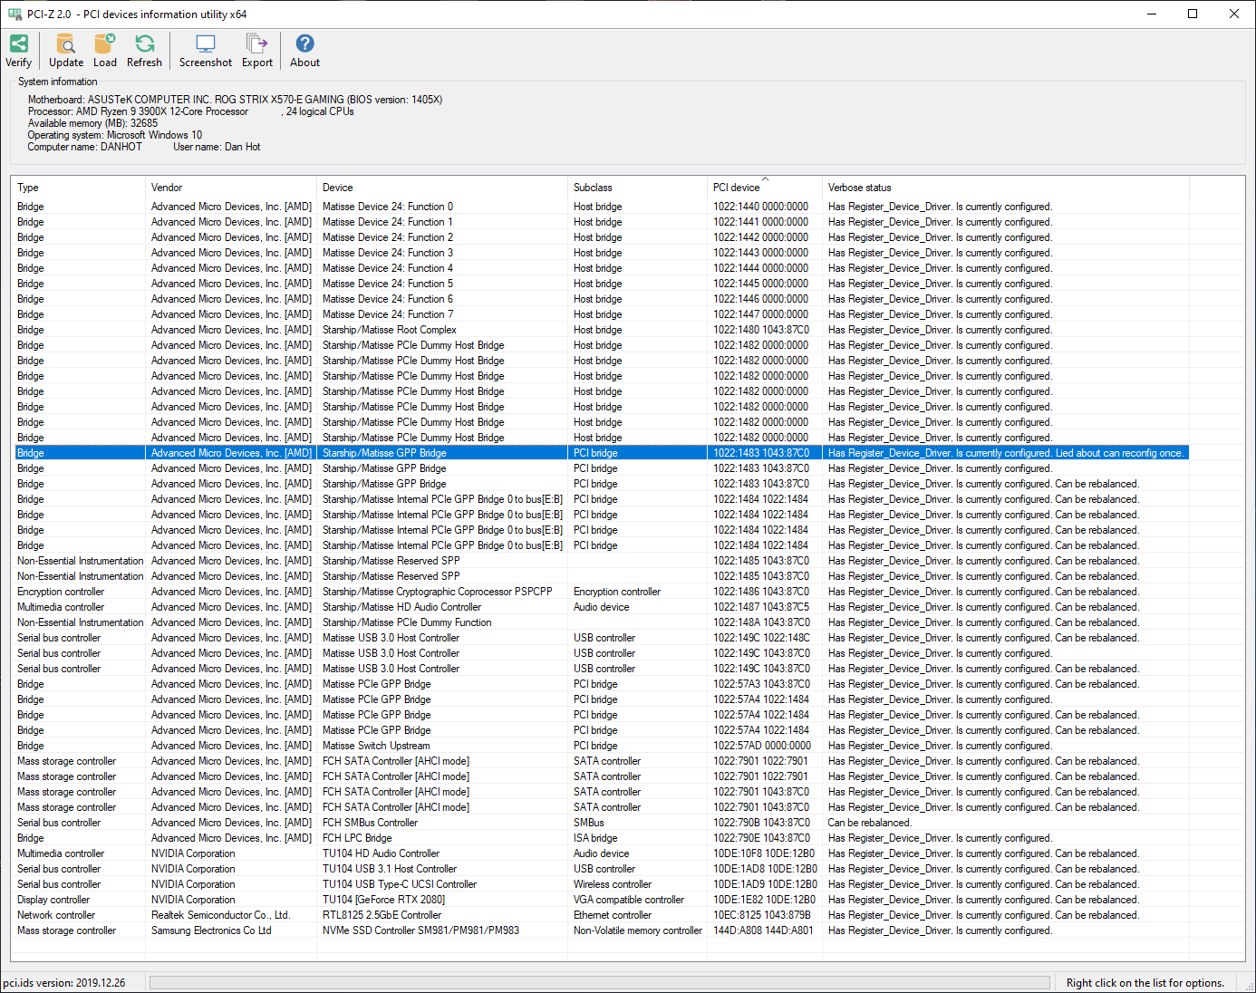The height and width of the screenshot is (993, 1256).
Task: Sort by PCI device column header
Action: 765,188
